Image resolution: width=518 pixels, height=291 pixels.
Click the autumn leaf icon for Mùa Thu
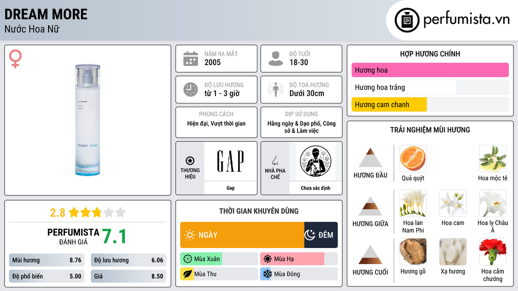tap(188, 274)
